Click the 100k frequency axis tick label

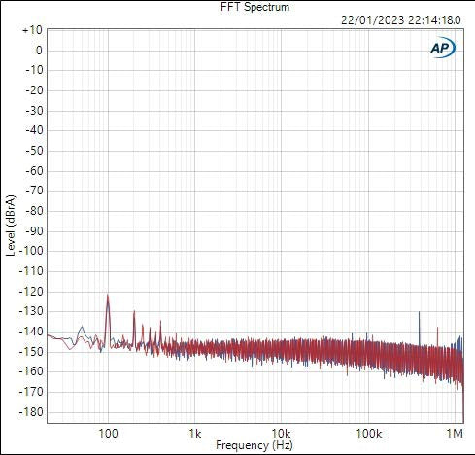point(368,433)
